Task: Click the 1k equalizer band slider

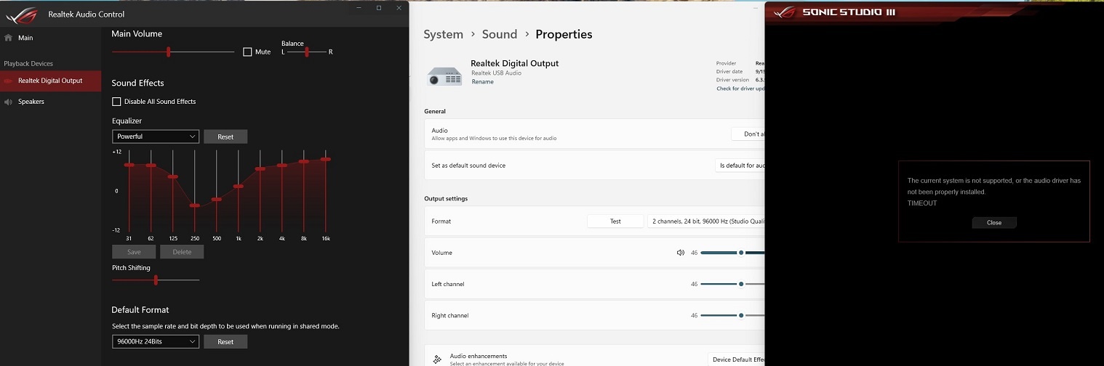Action: [x=238, y=187]
